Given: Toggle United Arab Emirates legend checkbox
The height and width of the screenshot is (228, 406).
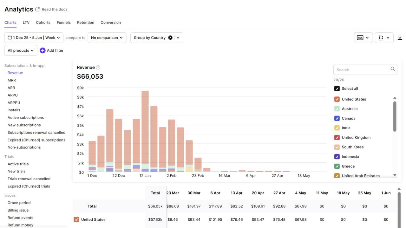Looking at the screenshot, I should (337, 175).
